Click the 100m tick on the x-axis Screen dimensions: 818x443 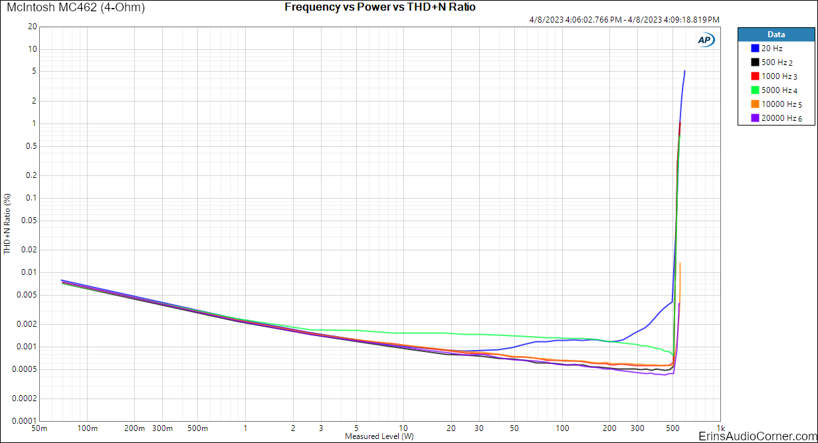(x=88, y=428)
